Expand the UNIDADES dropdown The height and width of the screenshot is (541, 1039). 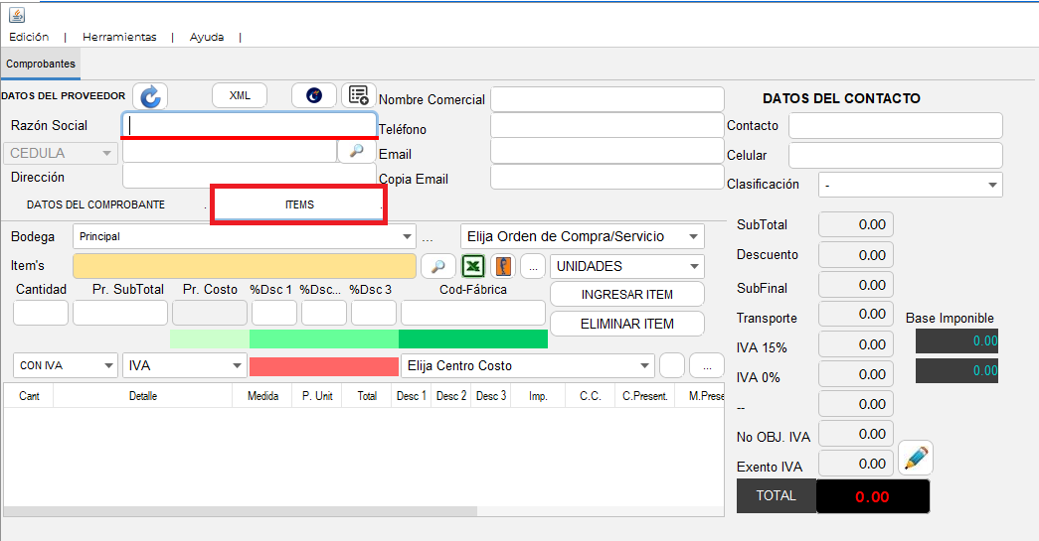626,267
